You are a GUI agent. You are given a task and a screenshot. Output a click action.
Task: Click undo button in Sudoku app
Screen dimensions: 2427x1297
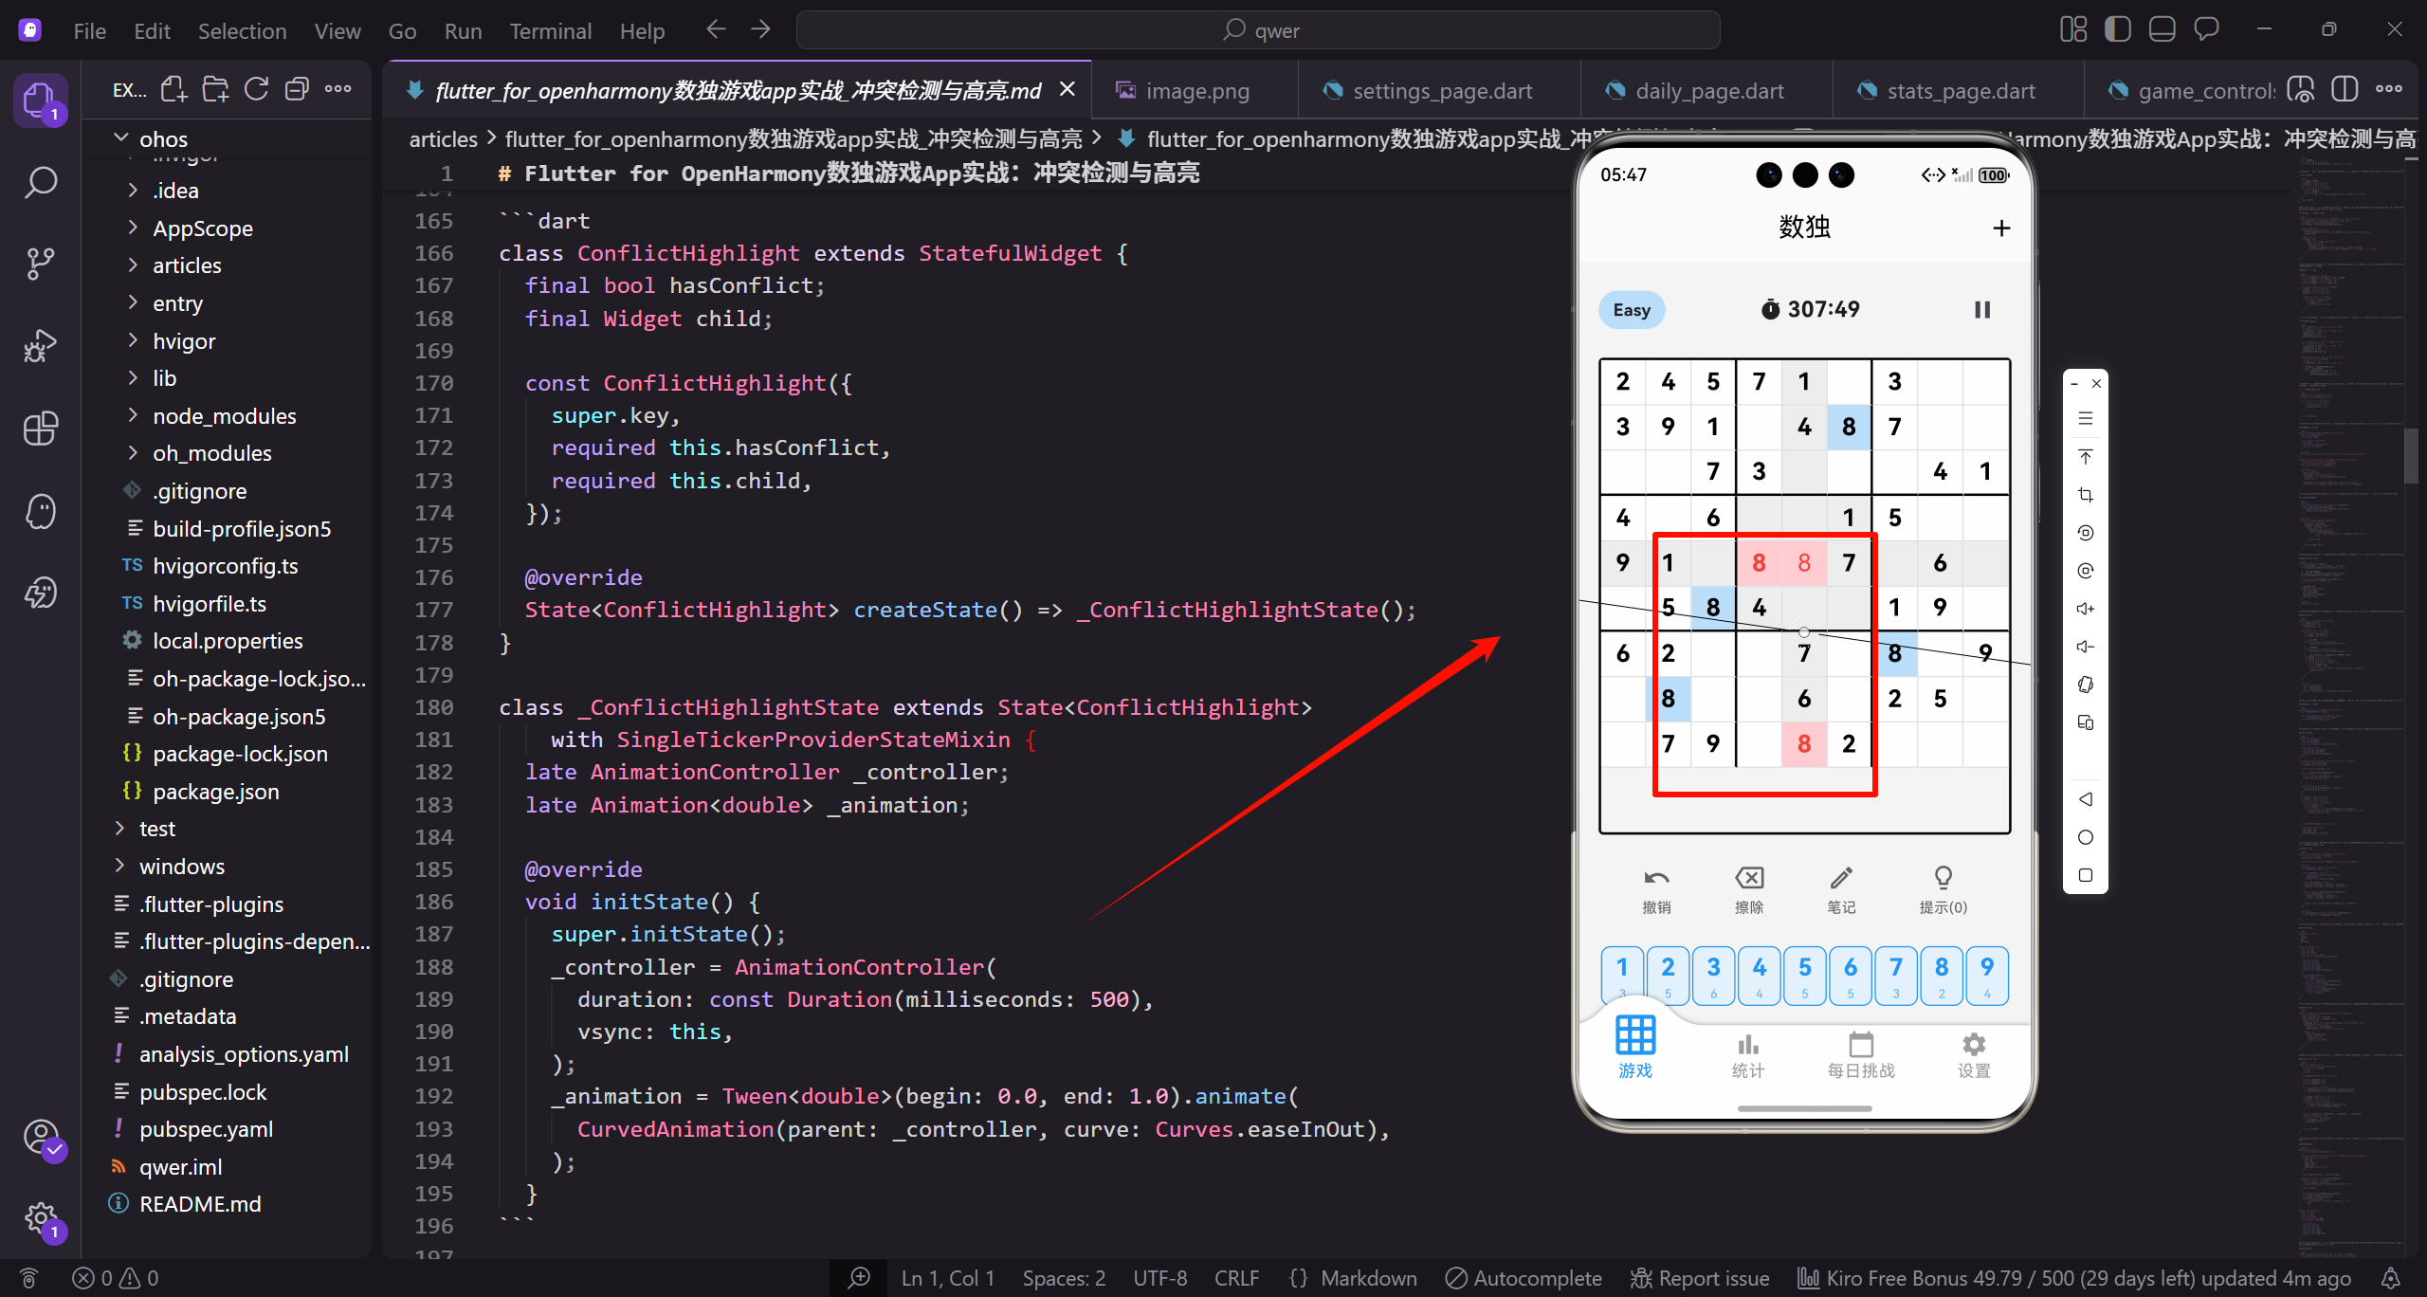[1656, 890]
